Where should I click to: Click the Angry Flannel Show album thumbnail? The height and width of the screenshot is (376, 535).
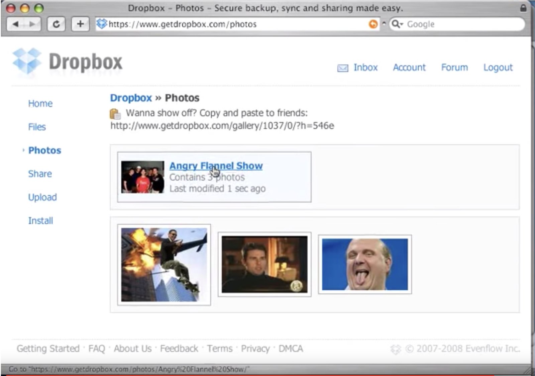coord(142,177)
